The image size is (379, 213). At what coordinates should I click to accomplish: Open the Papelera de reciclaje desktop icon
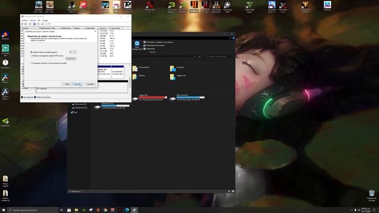point(372,196)
